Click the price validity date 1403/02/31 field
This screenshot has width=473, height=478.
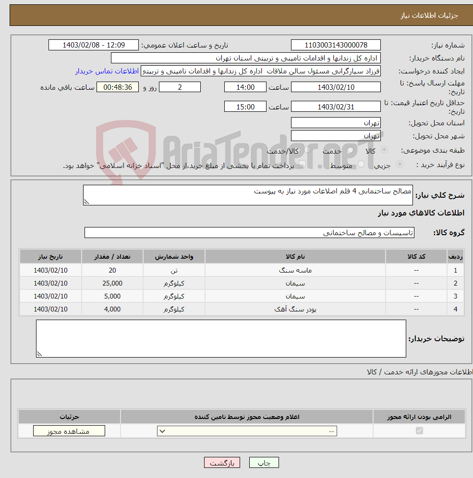336,107
